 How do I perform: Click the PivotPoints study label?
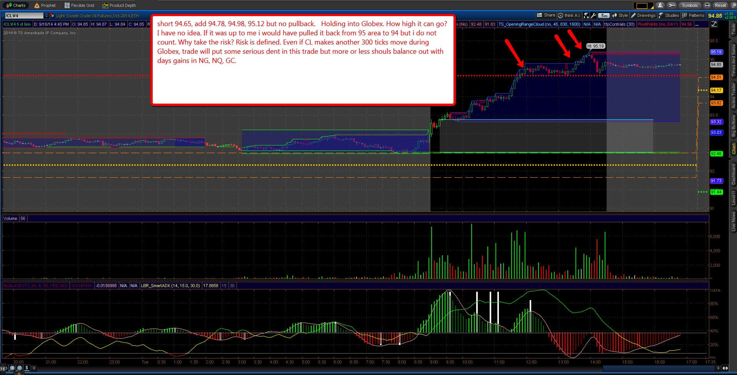pyautogui.click(x=658, y=25)
